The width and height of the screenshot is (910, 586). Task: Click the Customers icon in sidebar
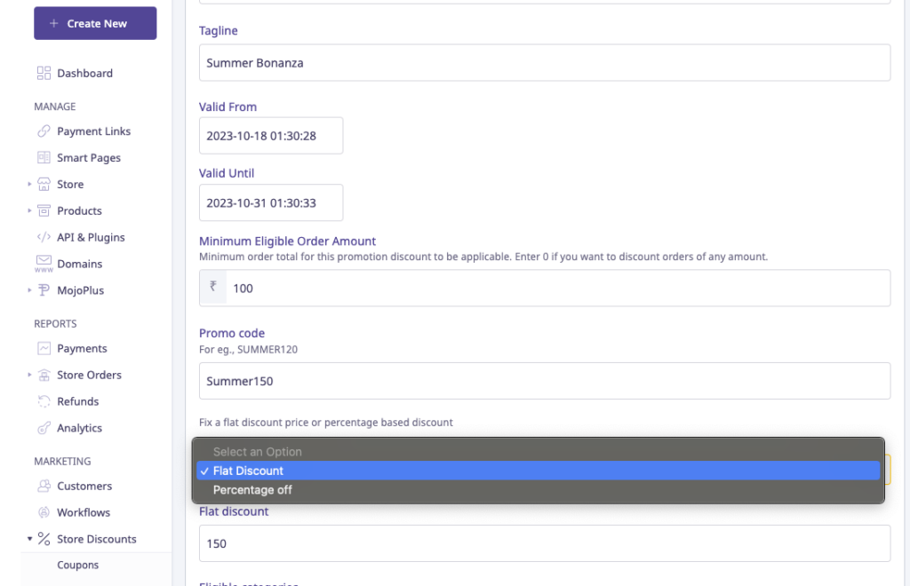[x=44, y=486]
